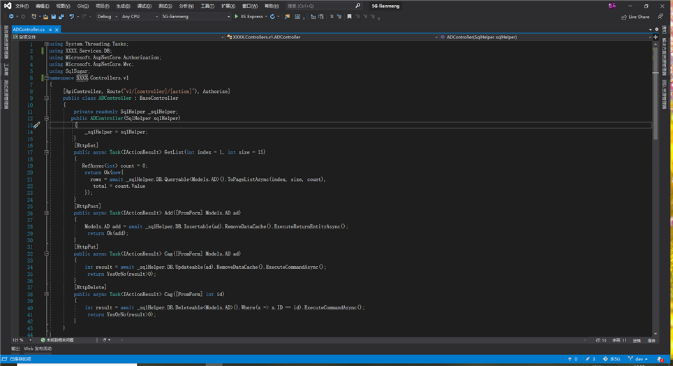Click the no issues found check icon

click(x=43, y=339)
